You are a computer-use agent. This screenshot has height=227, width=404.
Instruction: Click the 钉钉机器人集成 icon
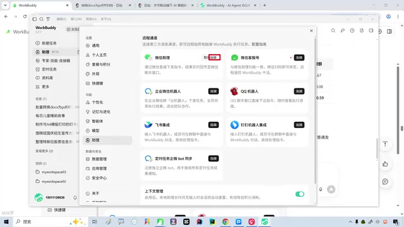pyautogui.click(x=234, y=125)
